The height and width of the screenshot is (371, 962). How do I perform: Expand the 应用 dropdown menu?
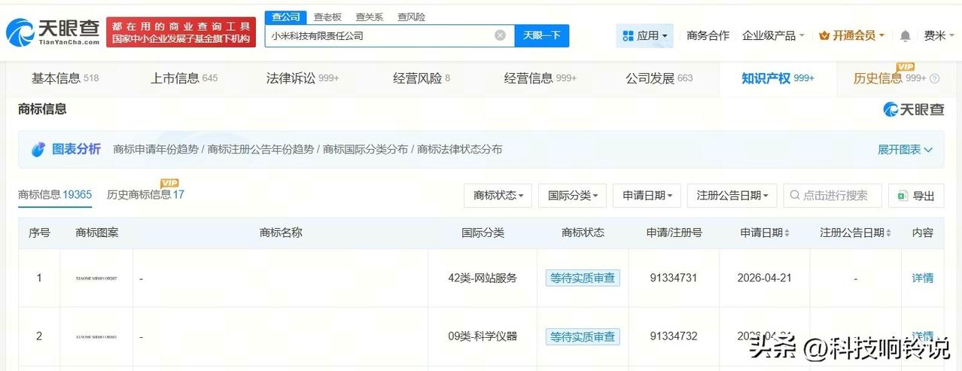(x=644, y=35)
